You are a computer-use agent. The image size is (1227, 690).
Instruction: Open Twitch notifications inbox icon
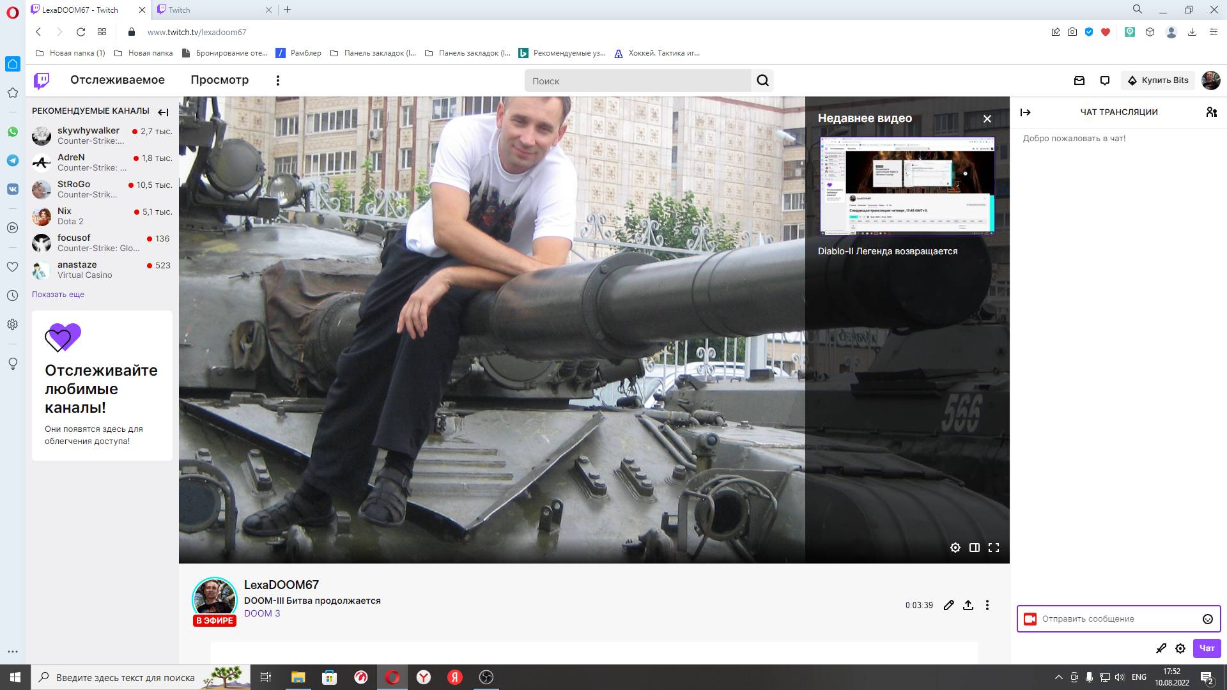tap(1079, 80)
